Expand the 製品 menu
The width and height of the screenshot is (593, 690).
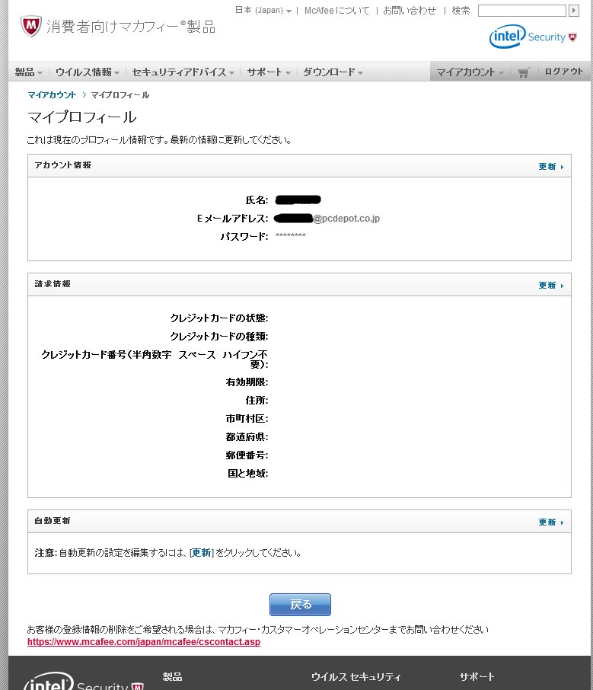pyautogui.click(x=29, y=72)
